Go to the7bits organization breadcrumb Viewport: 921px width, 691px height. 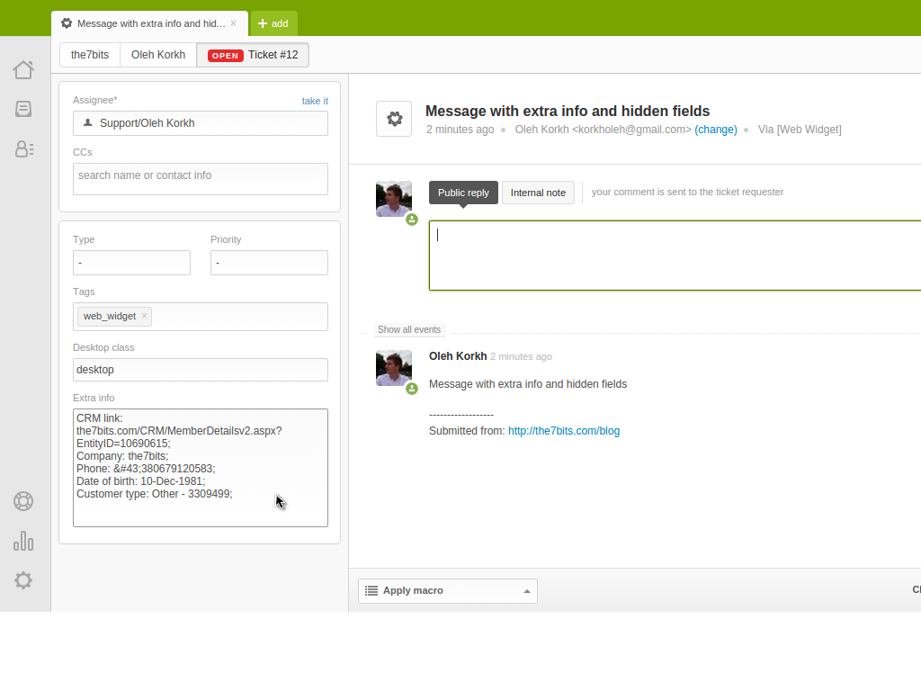coord(90,55)
